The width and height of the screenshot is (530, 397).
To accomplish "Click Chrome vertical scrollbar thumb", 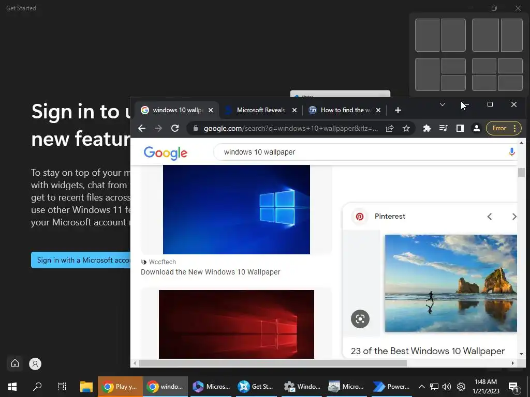I will (x=521, y=173).
